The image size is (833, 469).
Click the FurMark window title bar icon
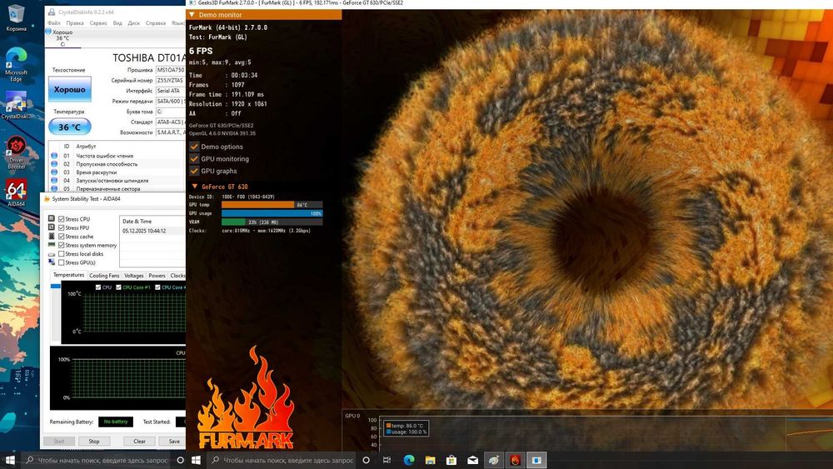coord(192,2)
